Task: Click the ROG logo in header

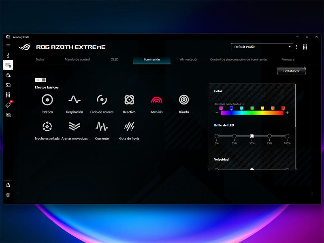Action: pyautogui.click(x=25, y=47)
